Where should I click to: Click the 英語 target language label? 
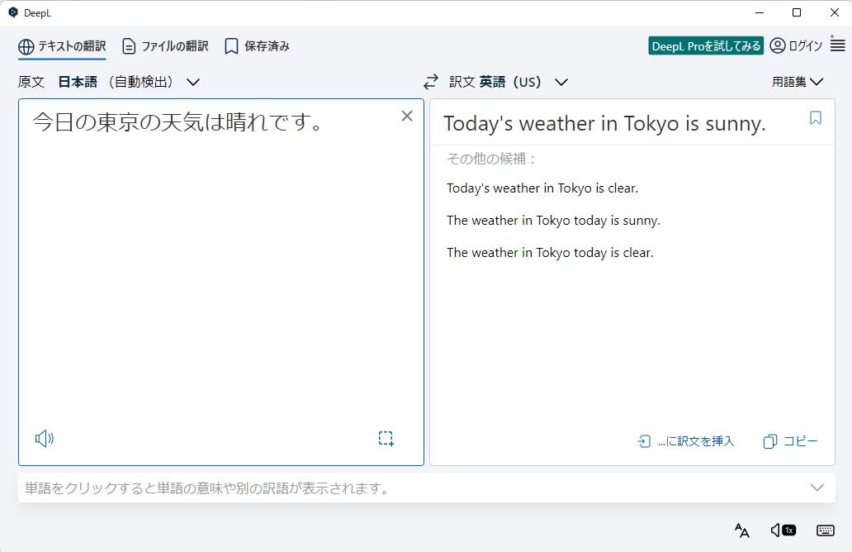pos(492,82)
